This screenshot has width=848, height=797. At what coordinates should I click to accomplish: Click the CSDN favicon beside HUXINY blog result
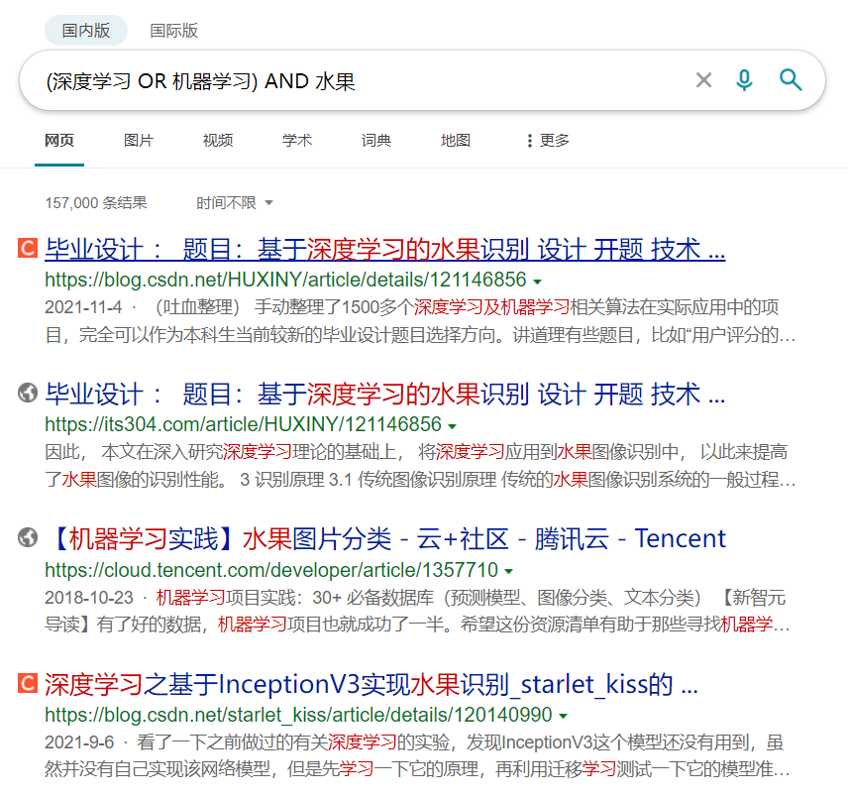[x=28, y=249]
